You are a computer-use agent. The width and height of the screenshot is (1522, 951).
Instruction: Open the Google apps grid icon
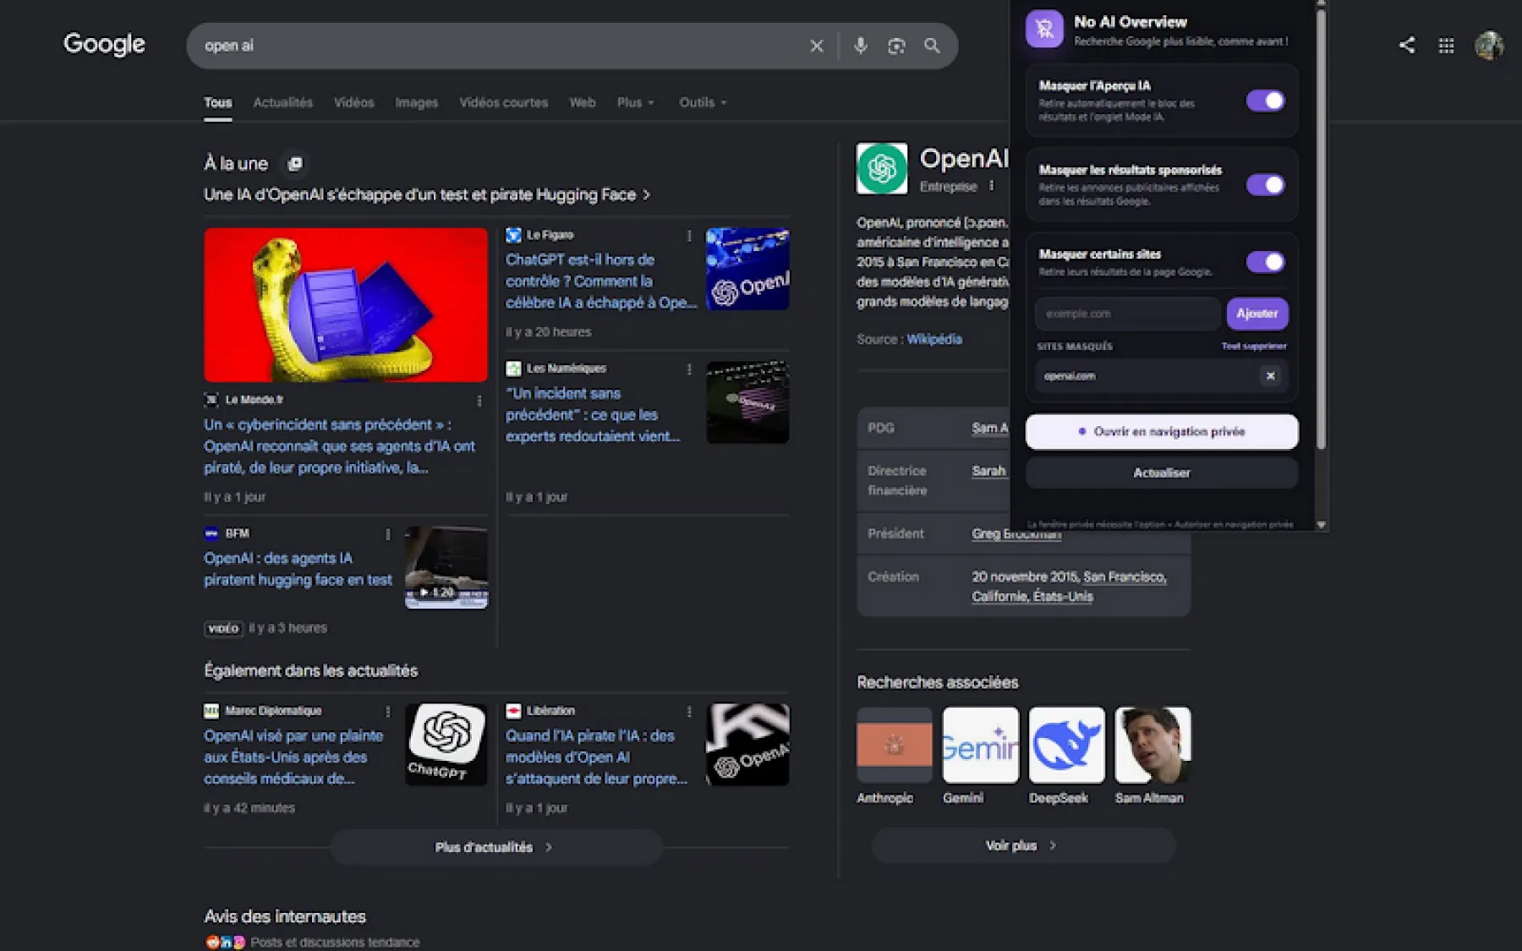click(1446, 46)
